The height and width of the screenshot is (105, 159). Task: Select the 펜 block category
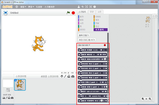80,26
